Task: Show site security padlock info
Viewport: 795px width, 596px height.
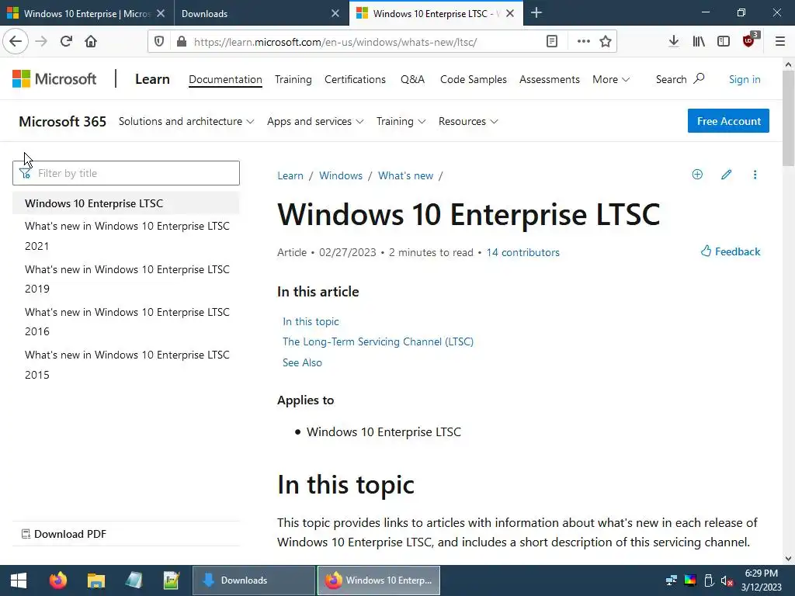Action: (182, 42)
